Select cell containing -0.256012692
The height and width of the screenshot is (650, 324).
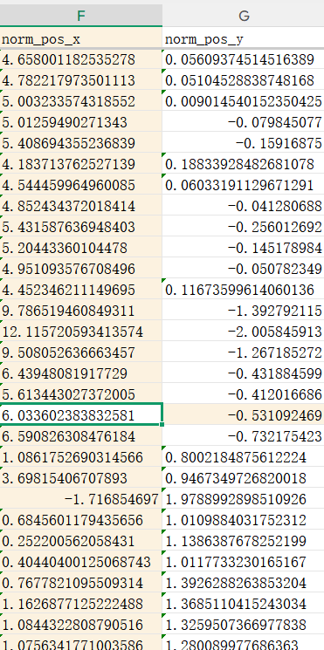(243, 226)
